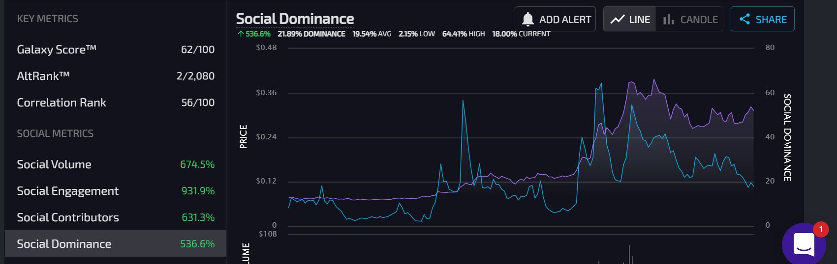This screenshot has width=837, height=264.
Task: Click the green 536.6% change under the title
Action: [x=254, y=34]
